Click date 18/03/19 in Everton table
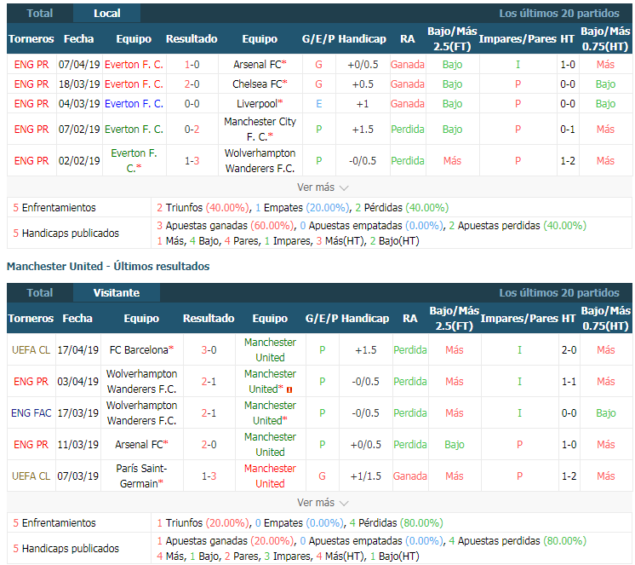The image size is (635, 565). (x=79, y=84)
